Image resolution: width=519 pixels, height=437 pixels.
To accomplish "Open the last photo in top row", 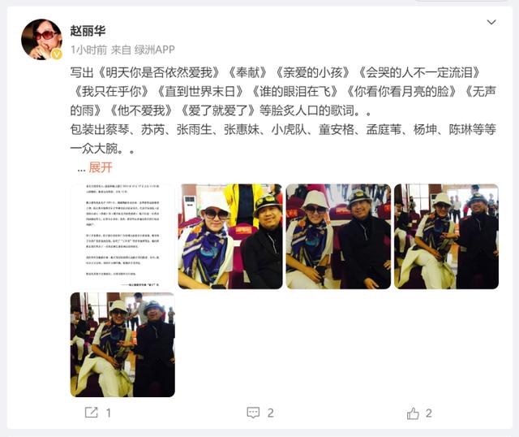I will click(x=447, y=236).
